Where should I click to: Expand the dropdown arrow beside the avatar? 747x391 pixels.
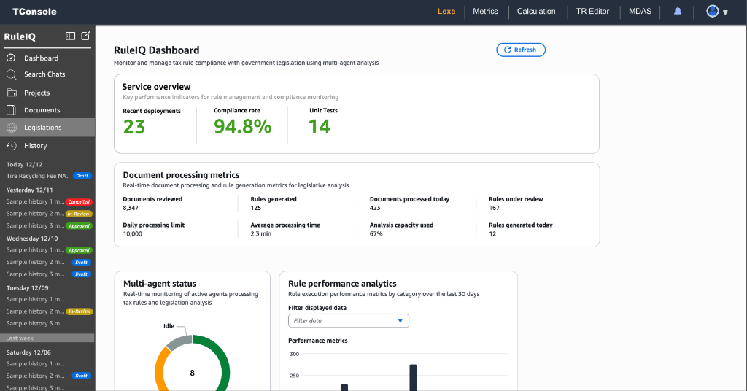pyautogui.click(x=725, y=12)
